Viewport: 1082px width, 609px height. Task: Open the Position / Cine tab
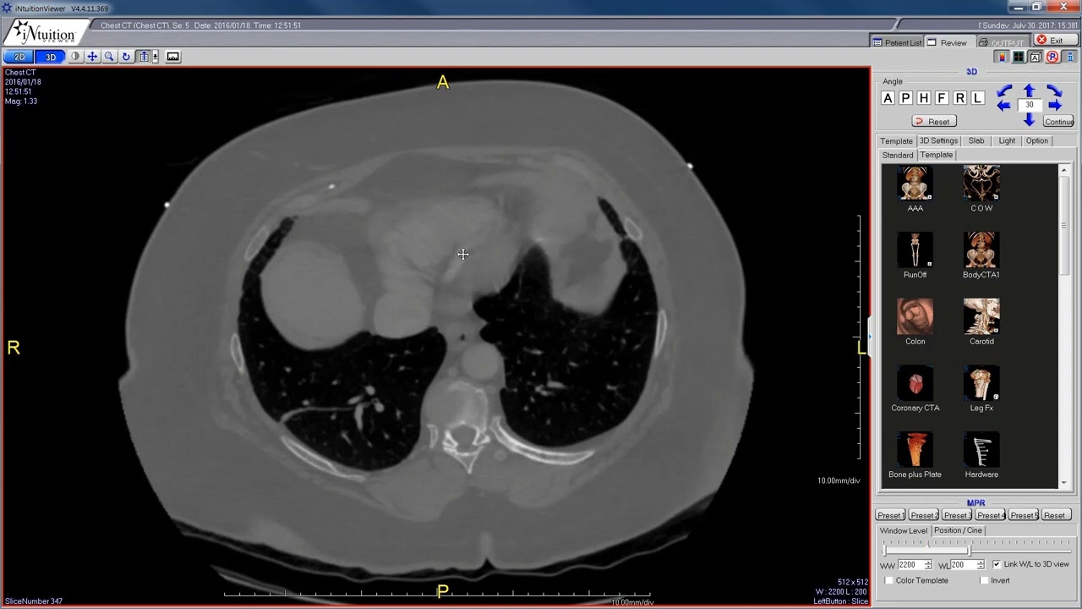(x=958, y=530)
